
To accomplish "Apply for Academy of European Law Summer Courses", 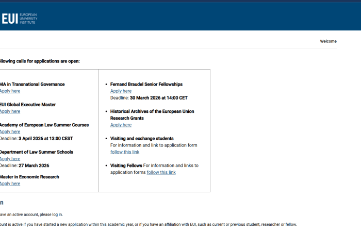I will [10, 131].
